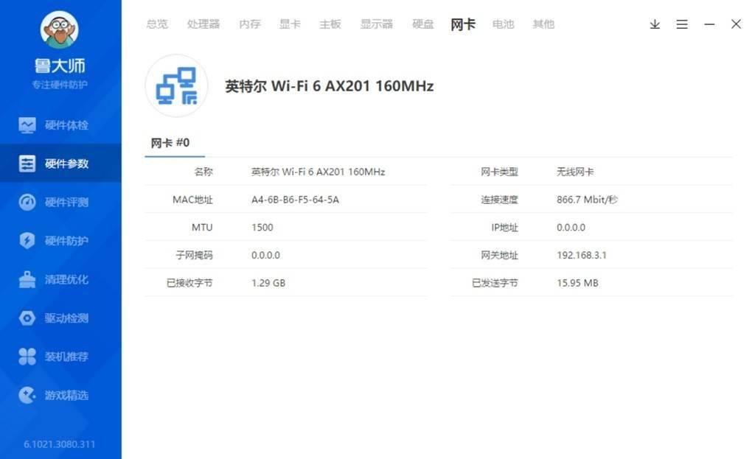Click the 已接收字节 field label

pos(189,283)
